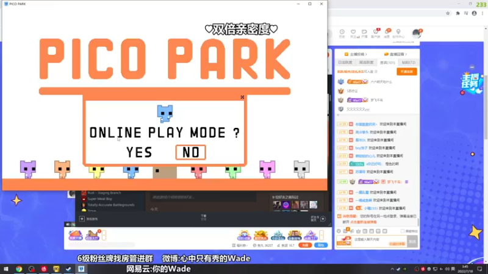This screenshot has height=274, width=488.
Task: Click the purple friend avatar in Steam
Action: click(x=285, y=205)
